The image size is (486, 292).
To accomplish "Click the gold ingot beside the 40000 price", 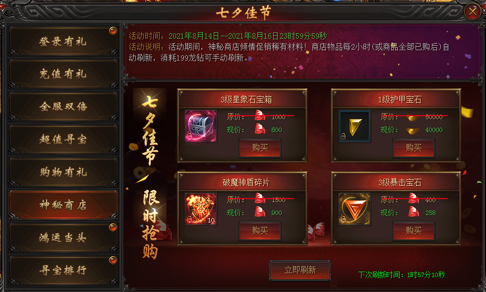I will 412,131.
